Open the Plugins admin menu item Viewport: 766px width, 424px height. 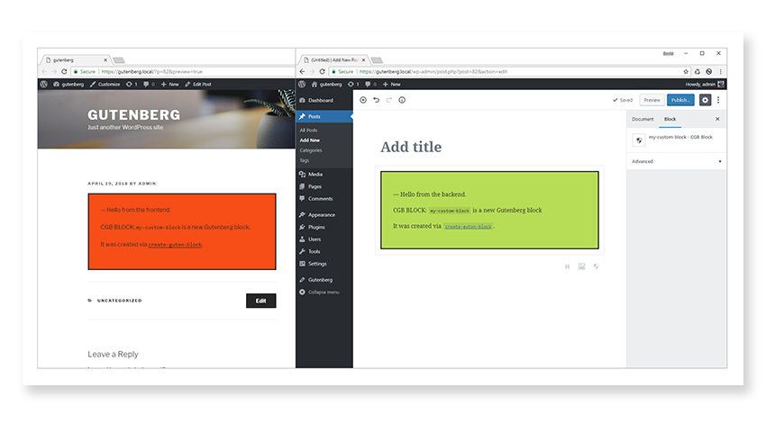tap(316, 227)
